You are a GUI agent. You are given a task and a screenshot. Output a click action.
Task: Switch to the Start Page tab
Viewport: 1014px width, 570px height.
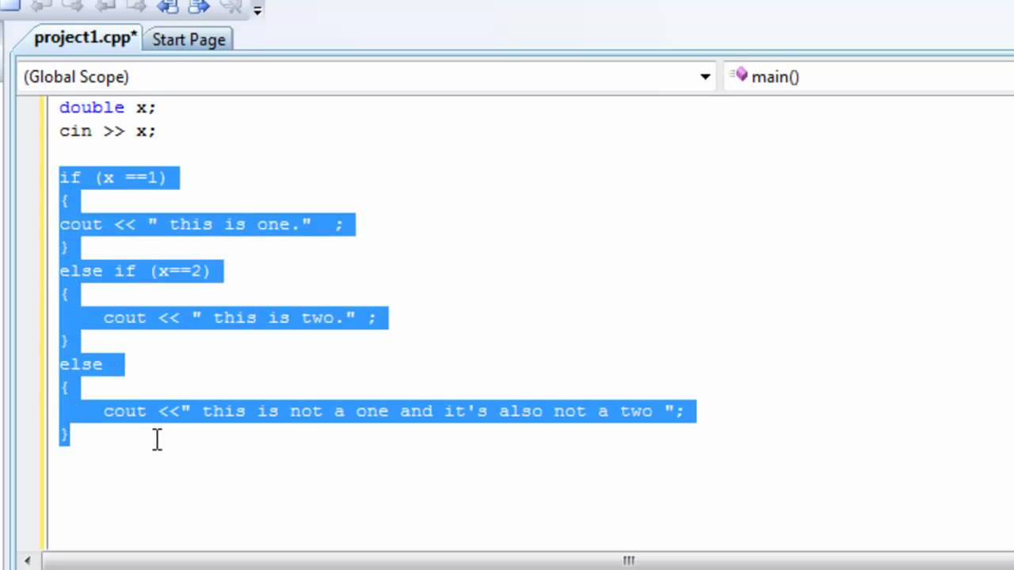click(x=189, y=40)
